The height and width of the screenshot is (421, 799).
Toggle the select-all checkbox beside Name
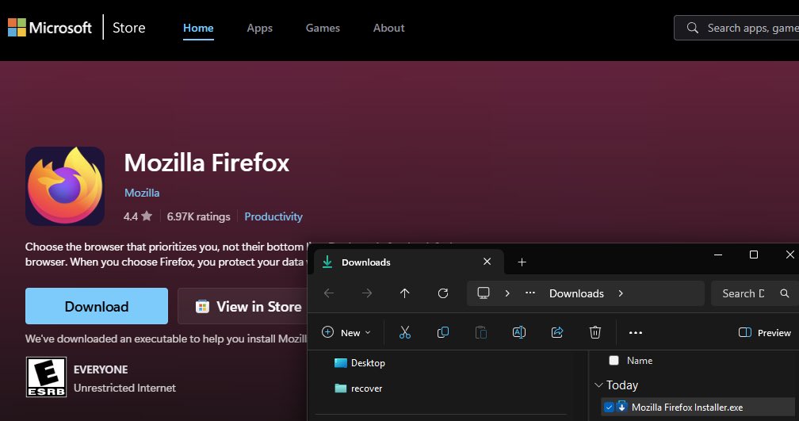coord(614,360)
